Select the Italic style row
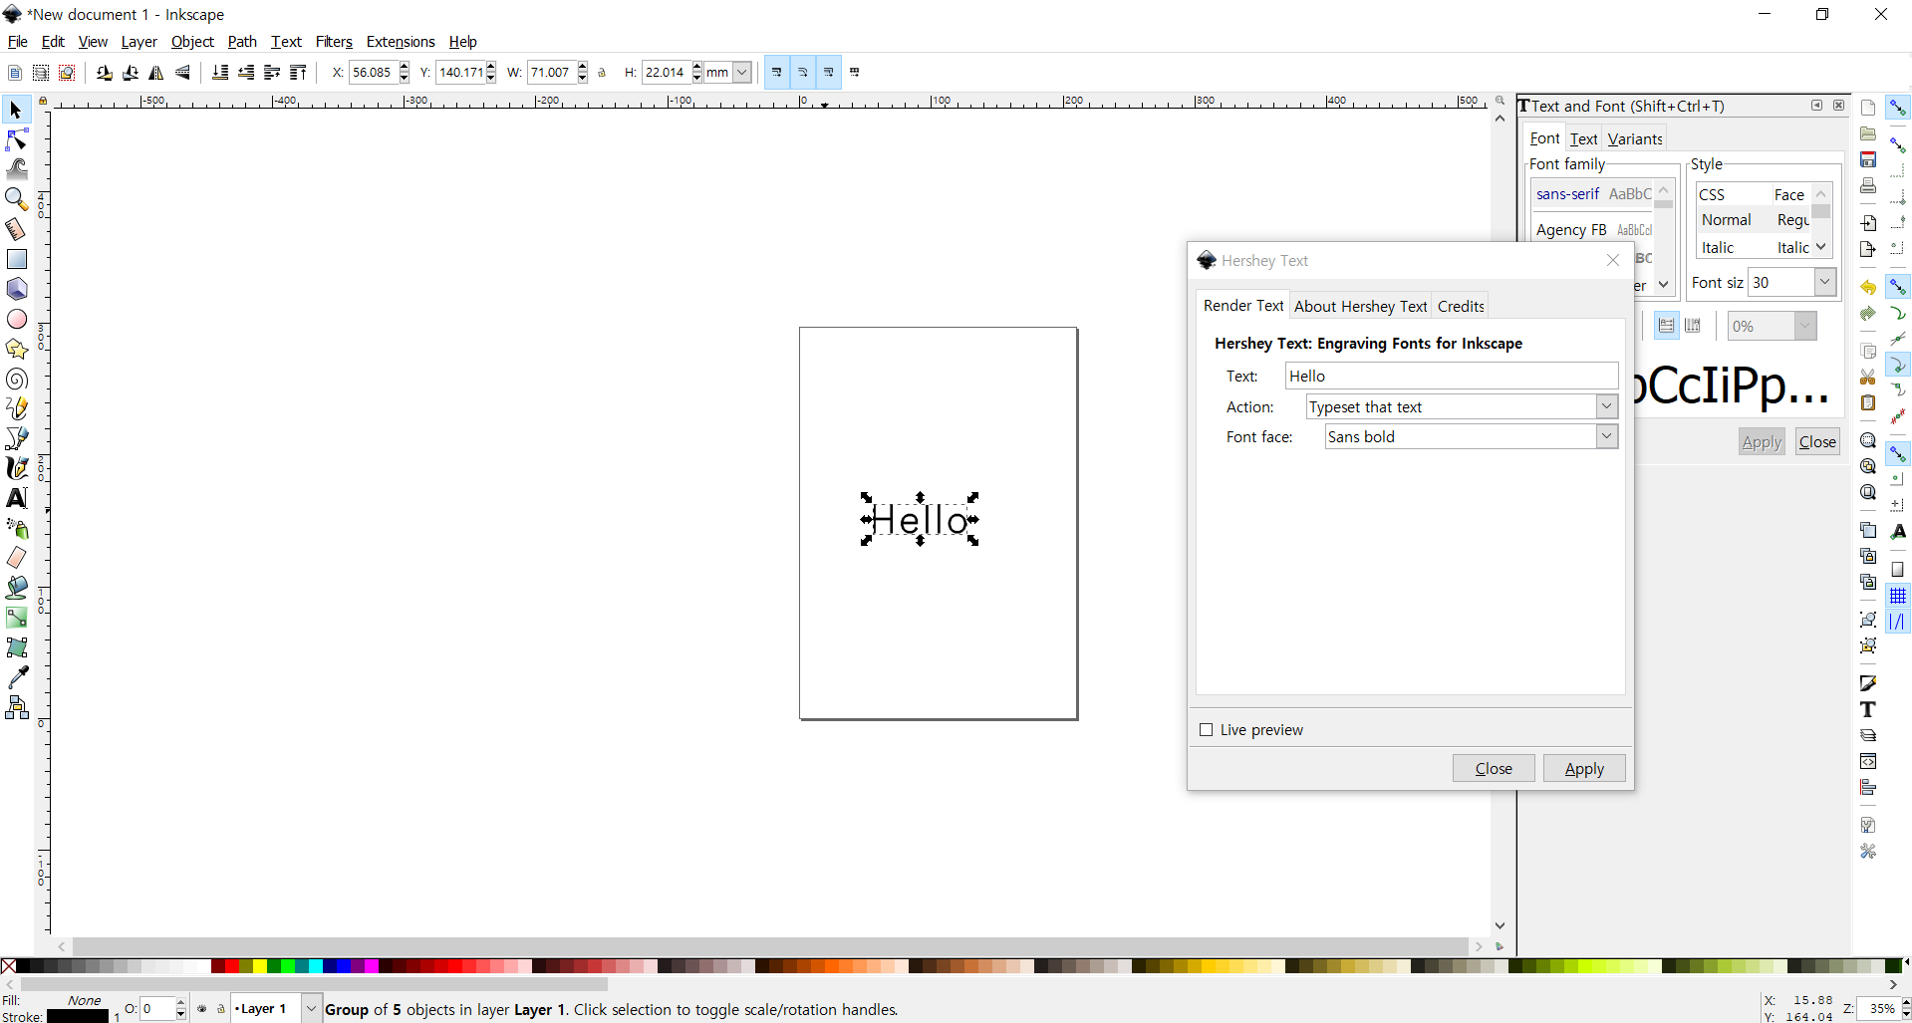 point(1755,248)
